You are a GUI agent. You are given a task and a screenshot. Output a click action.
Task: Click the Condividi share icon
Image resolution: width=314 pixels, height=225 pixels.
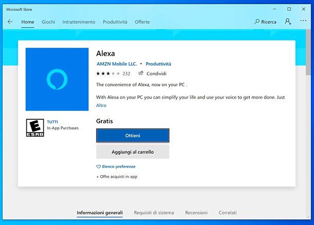[x=141, y=73]
